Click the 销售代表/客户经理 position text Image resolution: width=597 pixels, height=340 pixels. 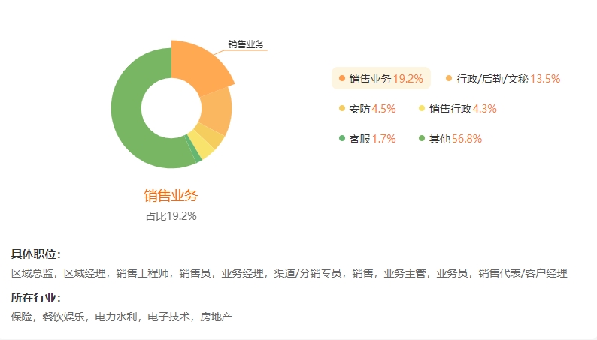[523, 273]
